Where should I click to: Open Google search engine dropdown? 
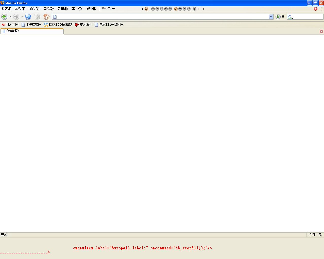tap(291, 17)
